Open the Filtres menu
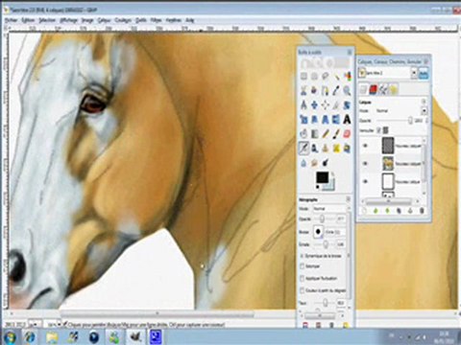Image resolution: width=461 pixels, height=345 pixels. 156,20
